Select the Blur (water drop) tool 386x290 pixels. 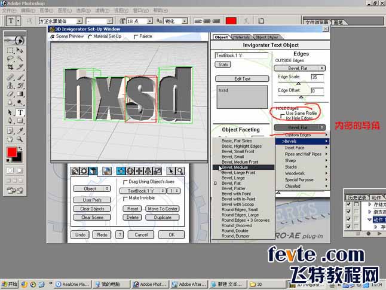click(x=10, y=102)
